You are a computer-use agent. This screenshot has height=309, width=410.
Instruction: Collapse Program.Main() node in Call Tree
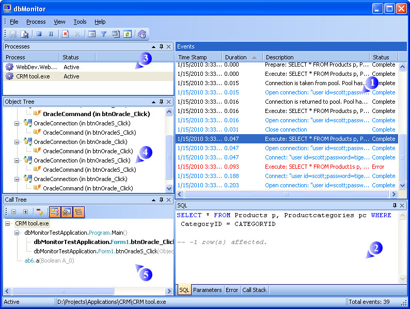tap(17, 233)
